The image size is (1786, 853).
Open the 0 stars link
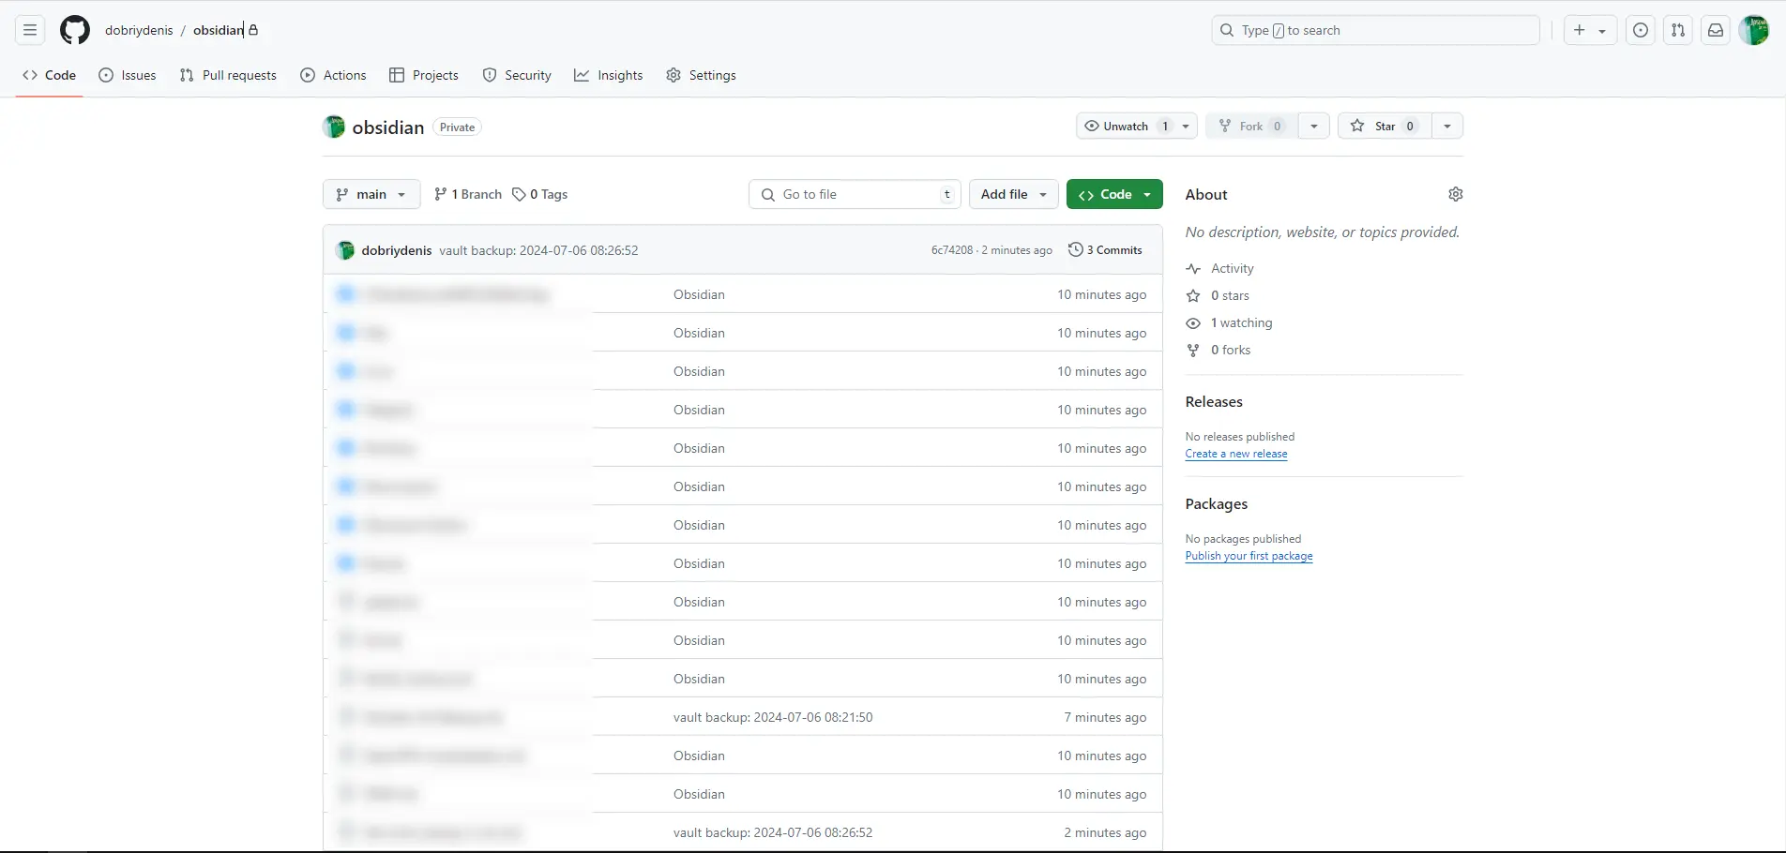(x=1230, y=295)
